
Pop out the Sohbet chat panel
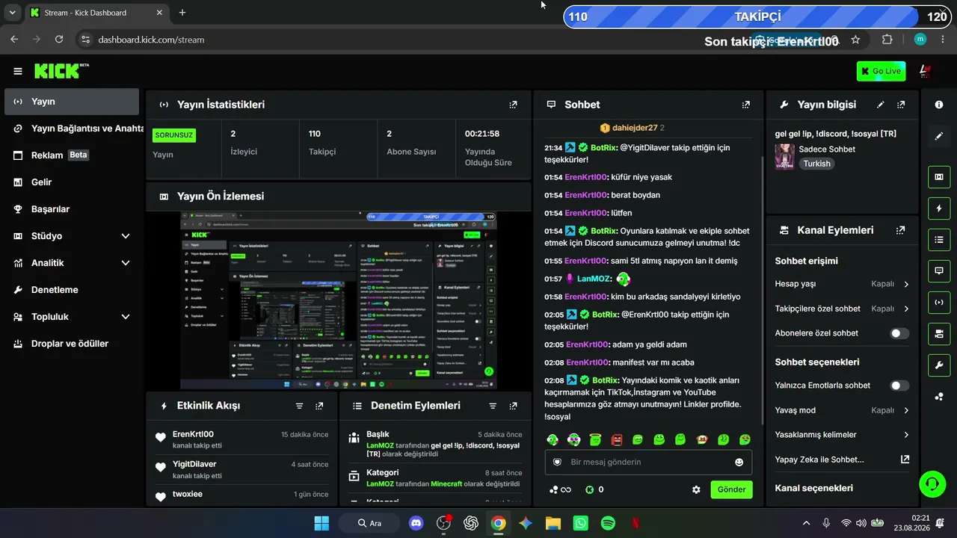[x=745, y=105]
